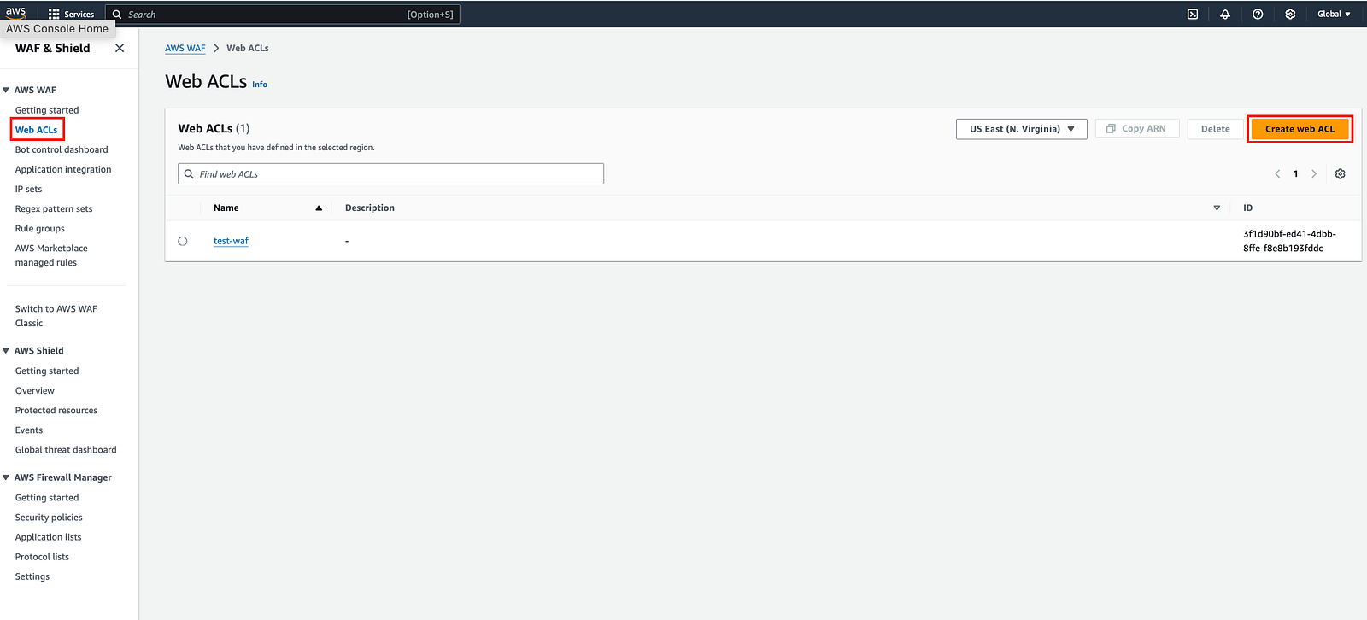Open Bot control dashboard
This screenshot has height=620, width=1367.
(x=62, y=150)
